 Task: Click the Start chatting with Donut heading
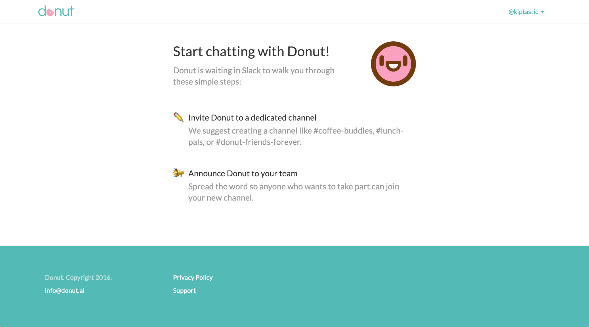pos(251,51)
